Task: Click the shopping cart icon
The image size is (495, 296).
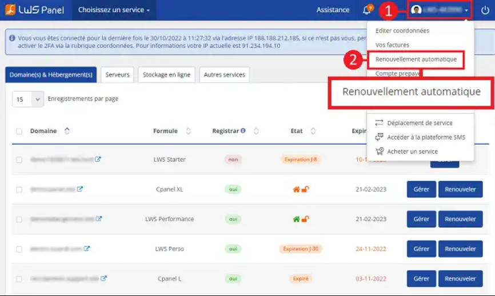Action: [x=380, y=151]
